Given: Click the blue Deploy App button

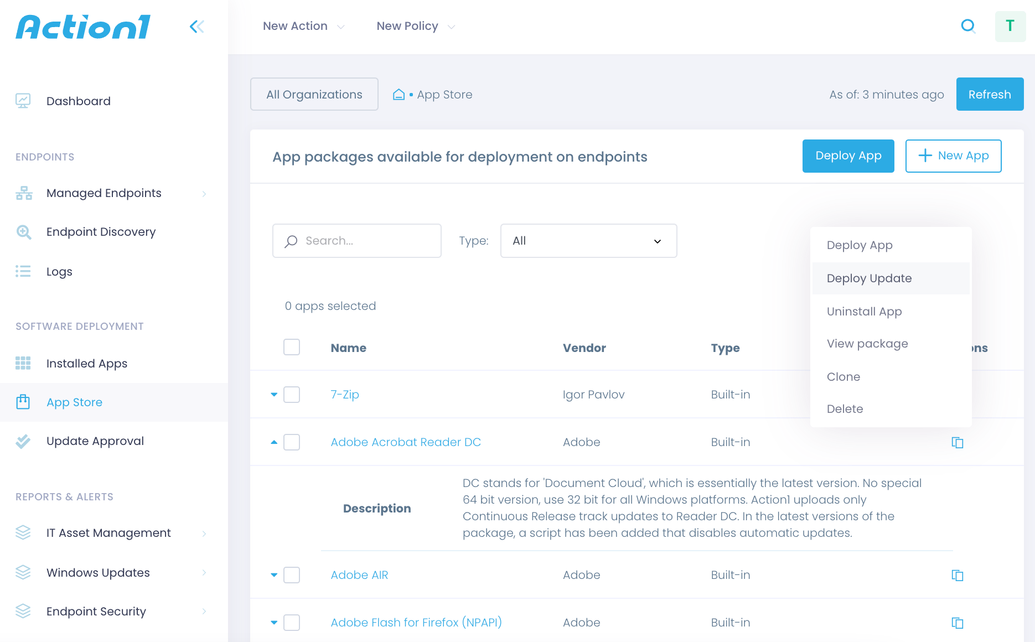Looking at the screenshot, I should point(848,156).
